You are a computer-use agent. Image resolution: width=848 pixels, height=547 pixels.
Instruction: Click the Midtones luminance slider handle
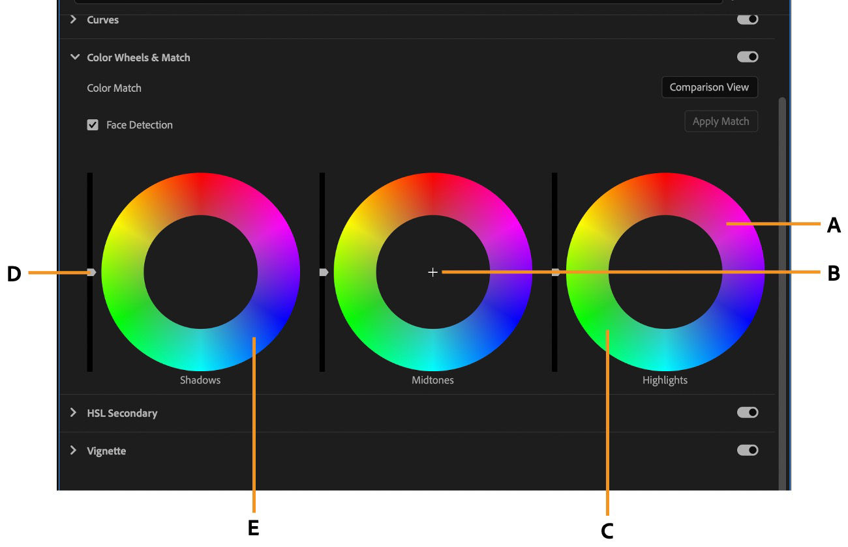[x=323, y=273]
